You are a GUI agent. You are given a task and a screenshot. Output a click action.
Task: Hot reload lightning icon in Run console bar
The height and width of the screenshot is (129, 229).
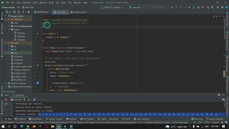point(24,100)
